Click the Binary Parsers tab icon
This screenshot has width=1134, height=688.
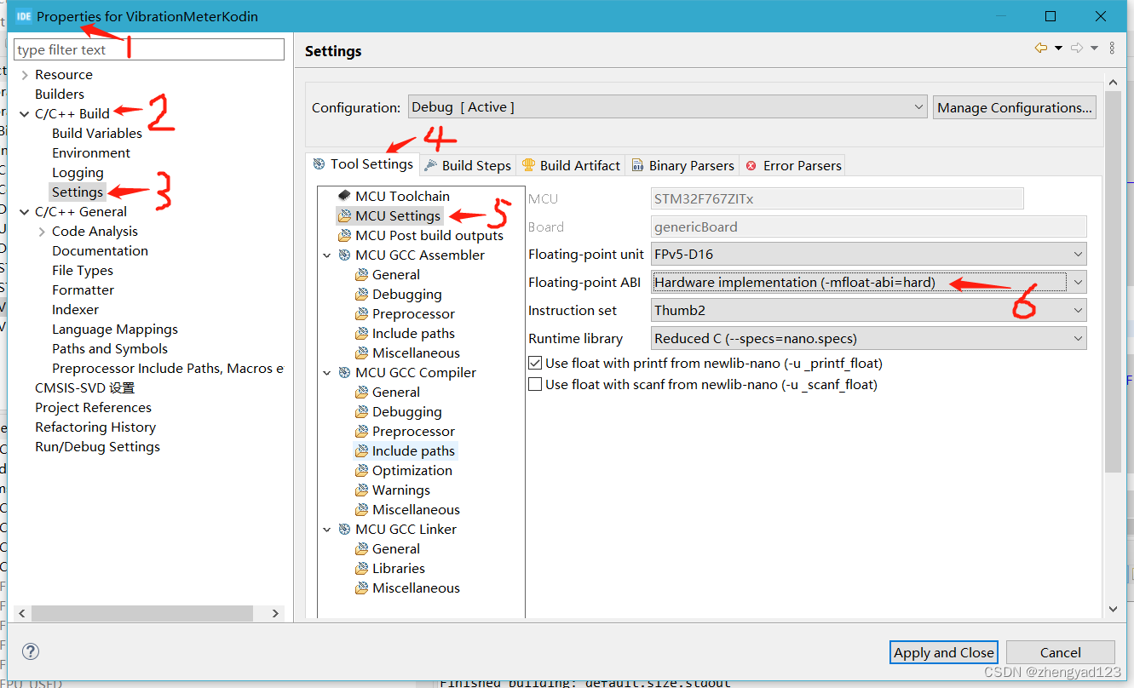click(x=637, y=165)
